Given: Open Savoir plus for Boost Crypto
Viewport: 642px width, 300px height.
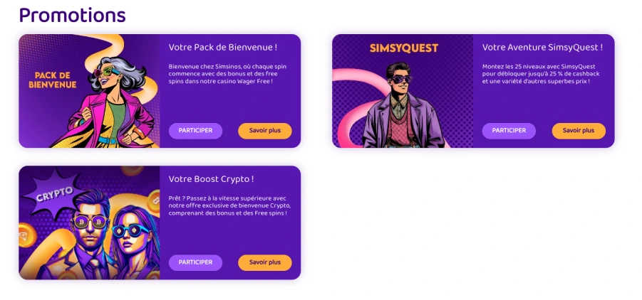Looking at the screenshot, I should pyautogui.click(x=264, y=262).
